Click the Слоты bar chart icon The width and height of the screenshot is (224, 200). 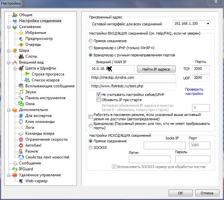coord(21,56)
